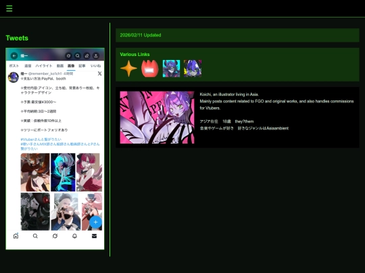Open the white-haired masked character thumbnail
Image resolution: width=365 pixels, height=273 pixels.
click(x=66, y=212)
